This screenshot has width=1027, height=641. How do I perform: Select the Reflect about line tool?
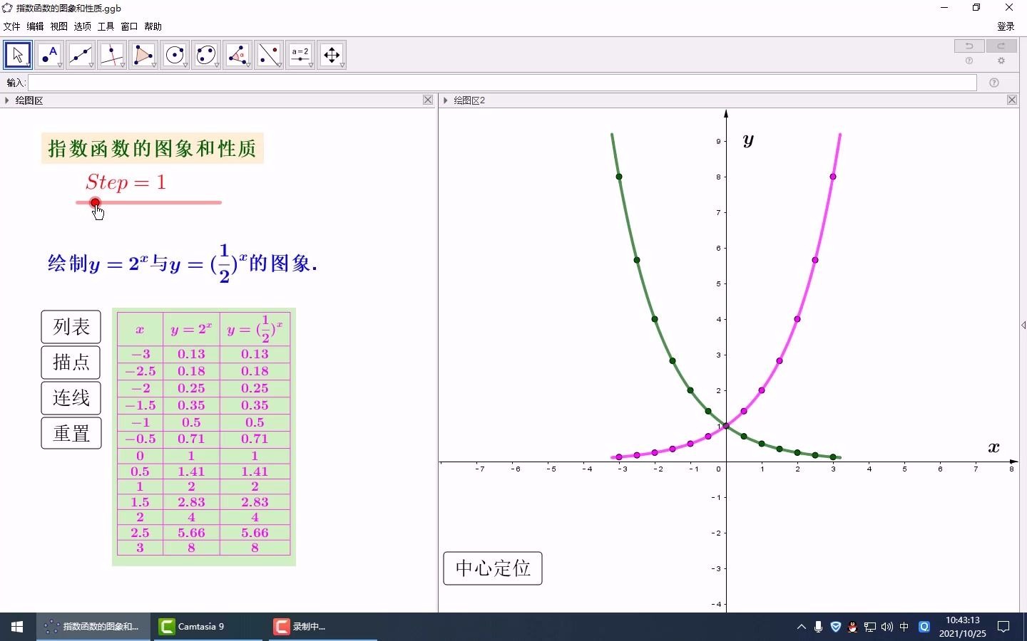(x=269, y=55)
